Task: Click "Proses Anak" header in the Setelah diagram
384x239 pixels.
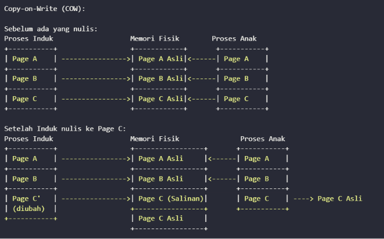Action: [x=262, y=139]
